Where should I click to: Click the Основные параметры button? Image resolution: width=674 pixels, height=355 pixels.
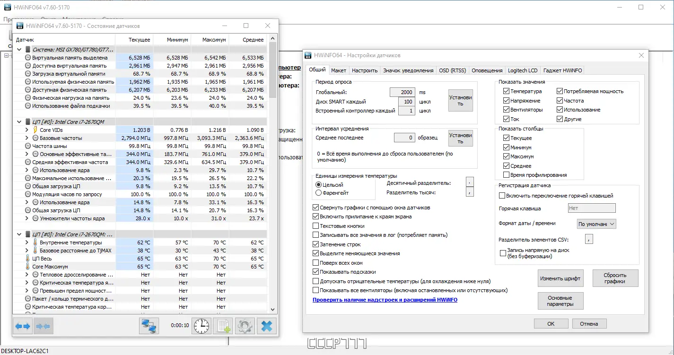(x=560, y=301)
